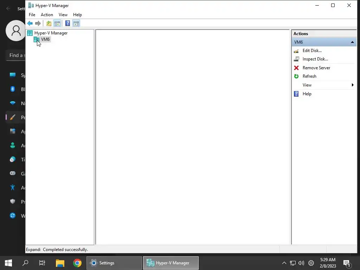Select Gaming controller icon in Settings sidebar

(13, 173)
